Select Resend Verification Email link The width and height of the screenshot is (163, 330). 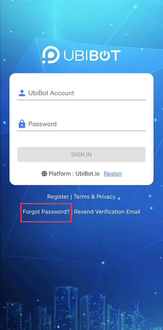[x=107, y=212]
